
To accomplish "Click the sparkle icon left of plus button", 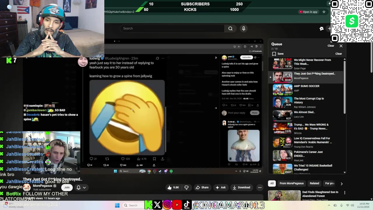I will point(321,29).
